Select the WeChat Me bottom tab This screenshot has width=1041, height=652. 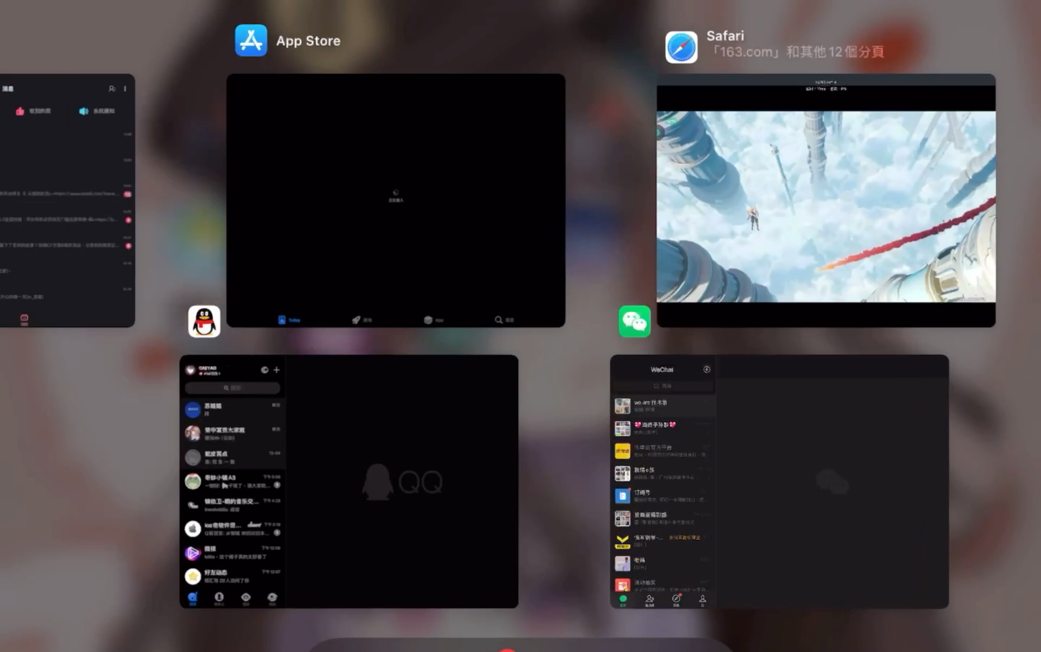[703, 601]
